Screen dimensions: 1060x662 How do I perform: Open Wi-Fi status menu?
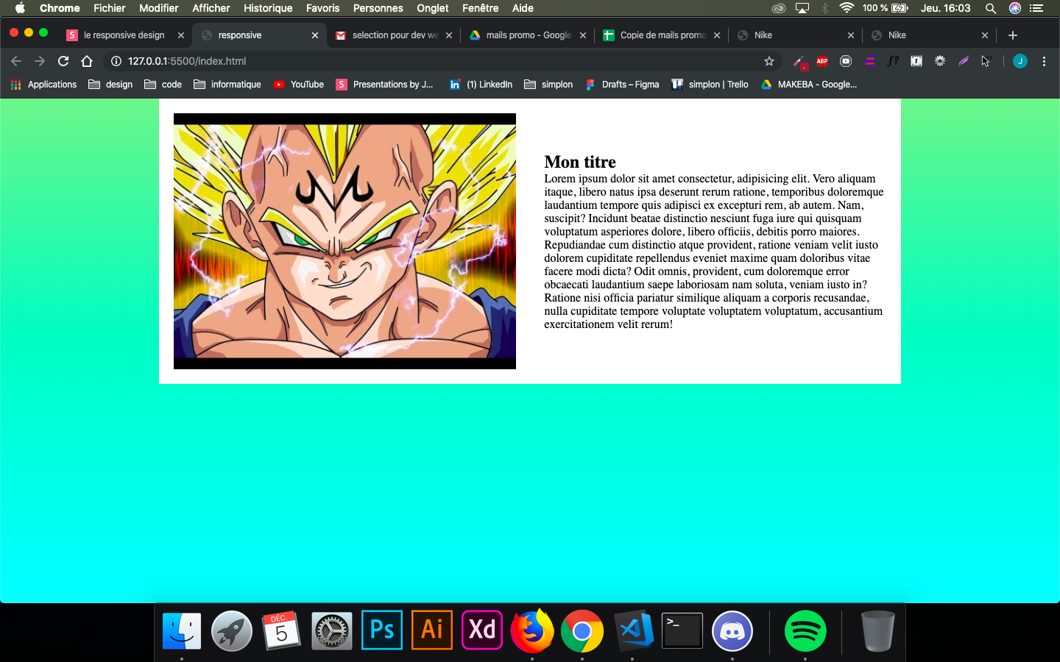[x=847, y=8]
